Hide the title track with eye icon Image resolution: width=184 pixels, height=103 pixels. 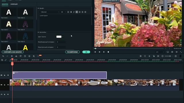pos(8,75)
